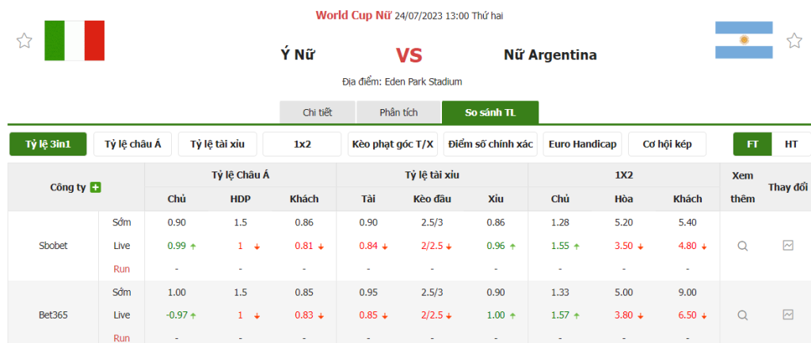
Task: Open the Phân tích tab
Action: click(x=398, y=112)
